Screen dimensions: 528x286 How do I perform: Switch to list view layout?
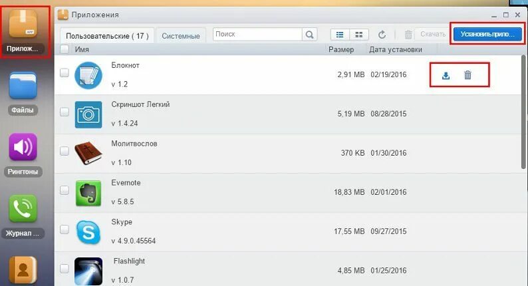tap(340, 35)
